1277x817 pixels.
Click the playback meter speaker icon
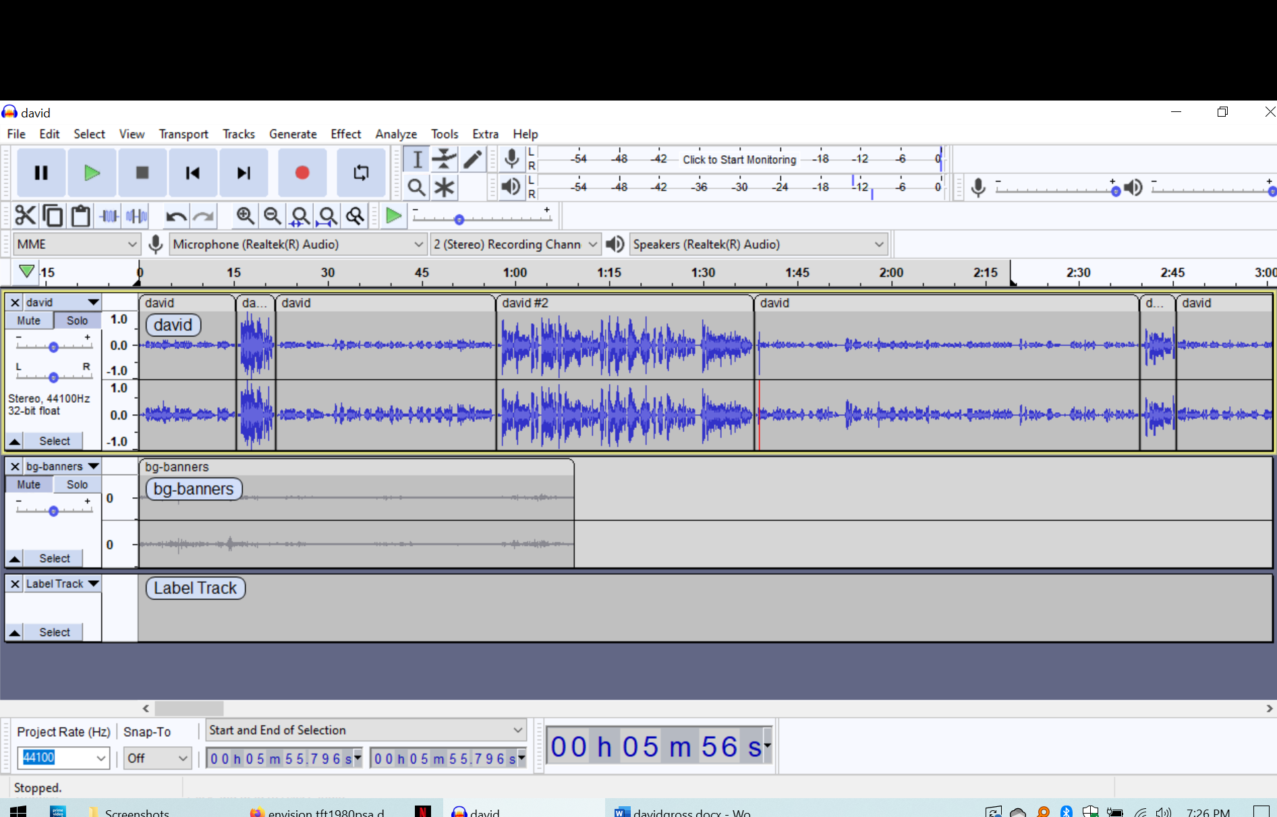[x=512, y=187]
